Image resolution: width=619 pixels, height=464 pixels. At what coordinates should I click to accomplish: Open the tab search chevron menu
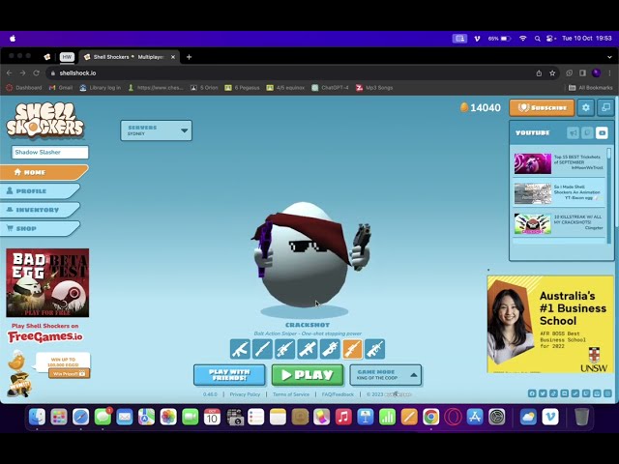tap(610, 57)
